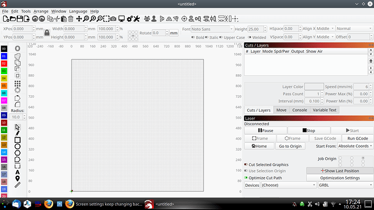Image resolution: width=374 pixels, height=210 pixels.
Task: Click the Zoom Out magnifier icon
Action: 100,19
